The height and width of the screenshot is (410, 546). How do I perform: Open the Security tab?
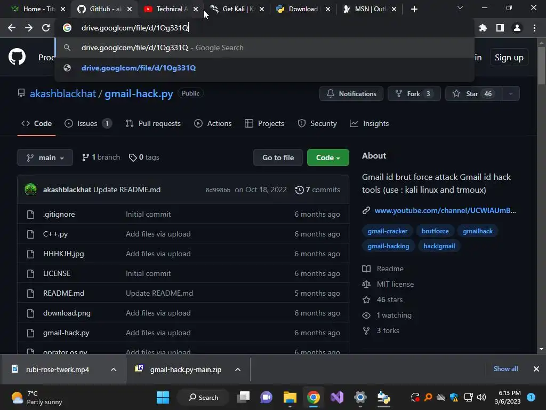[317, 123]
